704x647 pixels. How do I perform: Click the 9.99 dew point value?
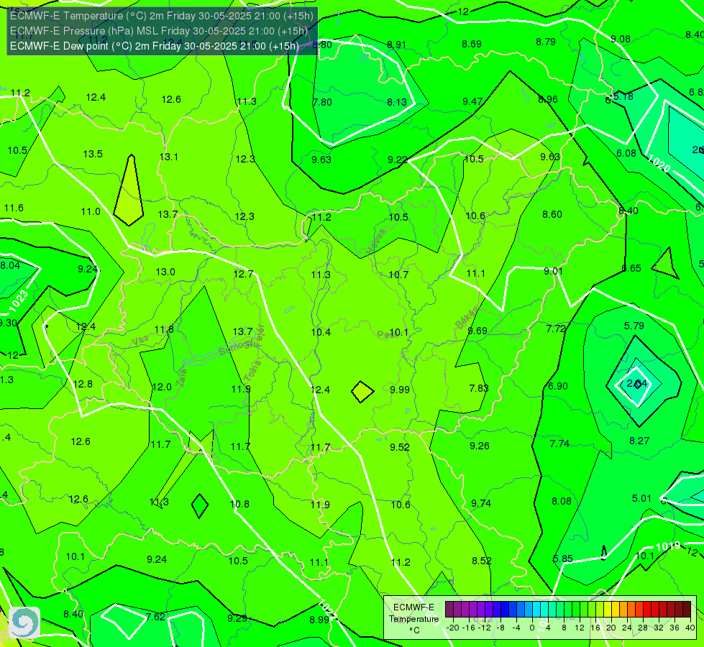[x=400, y=389]
